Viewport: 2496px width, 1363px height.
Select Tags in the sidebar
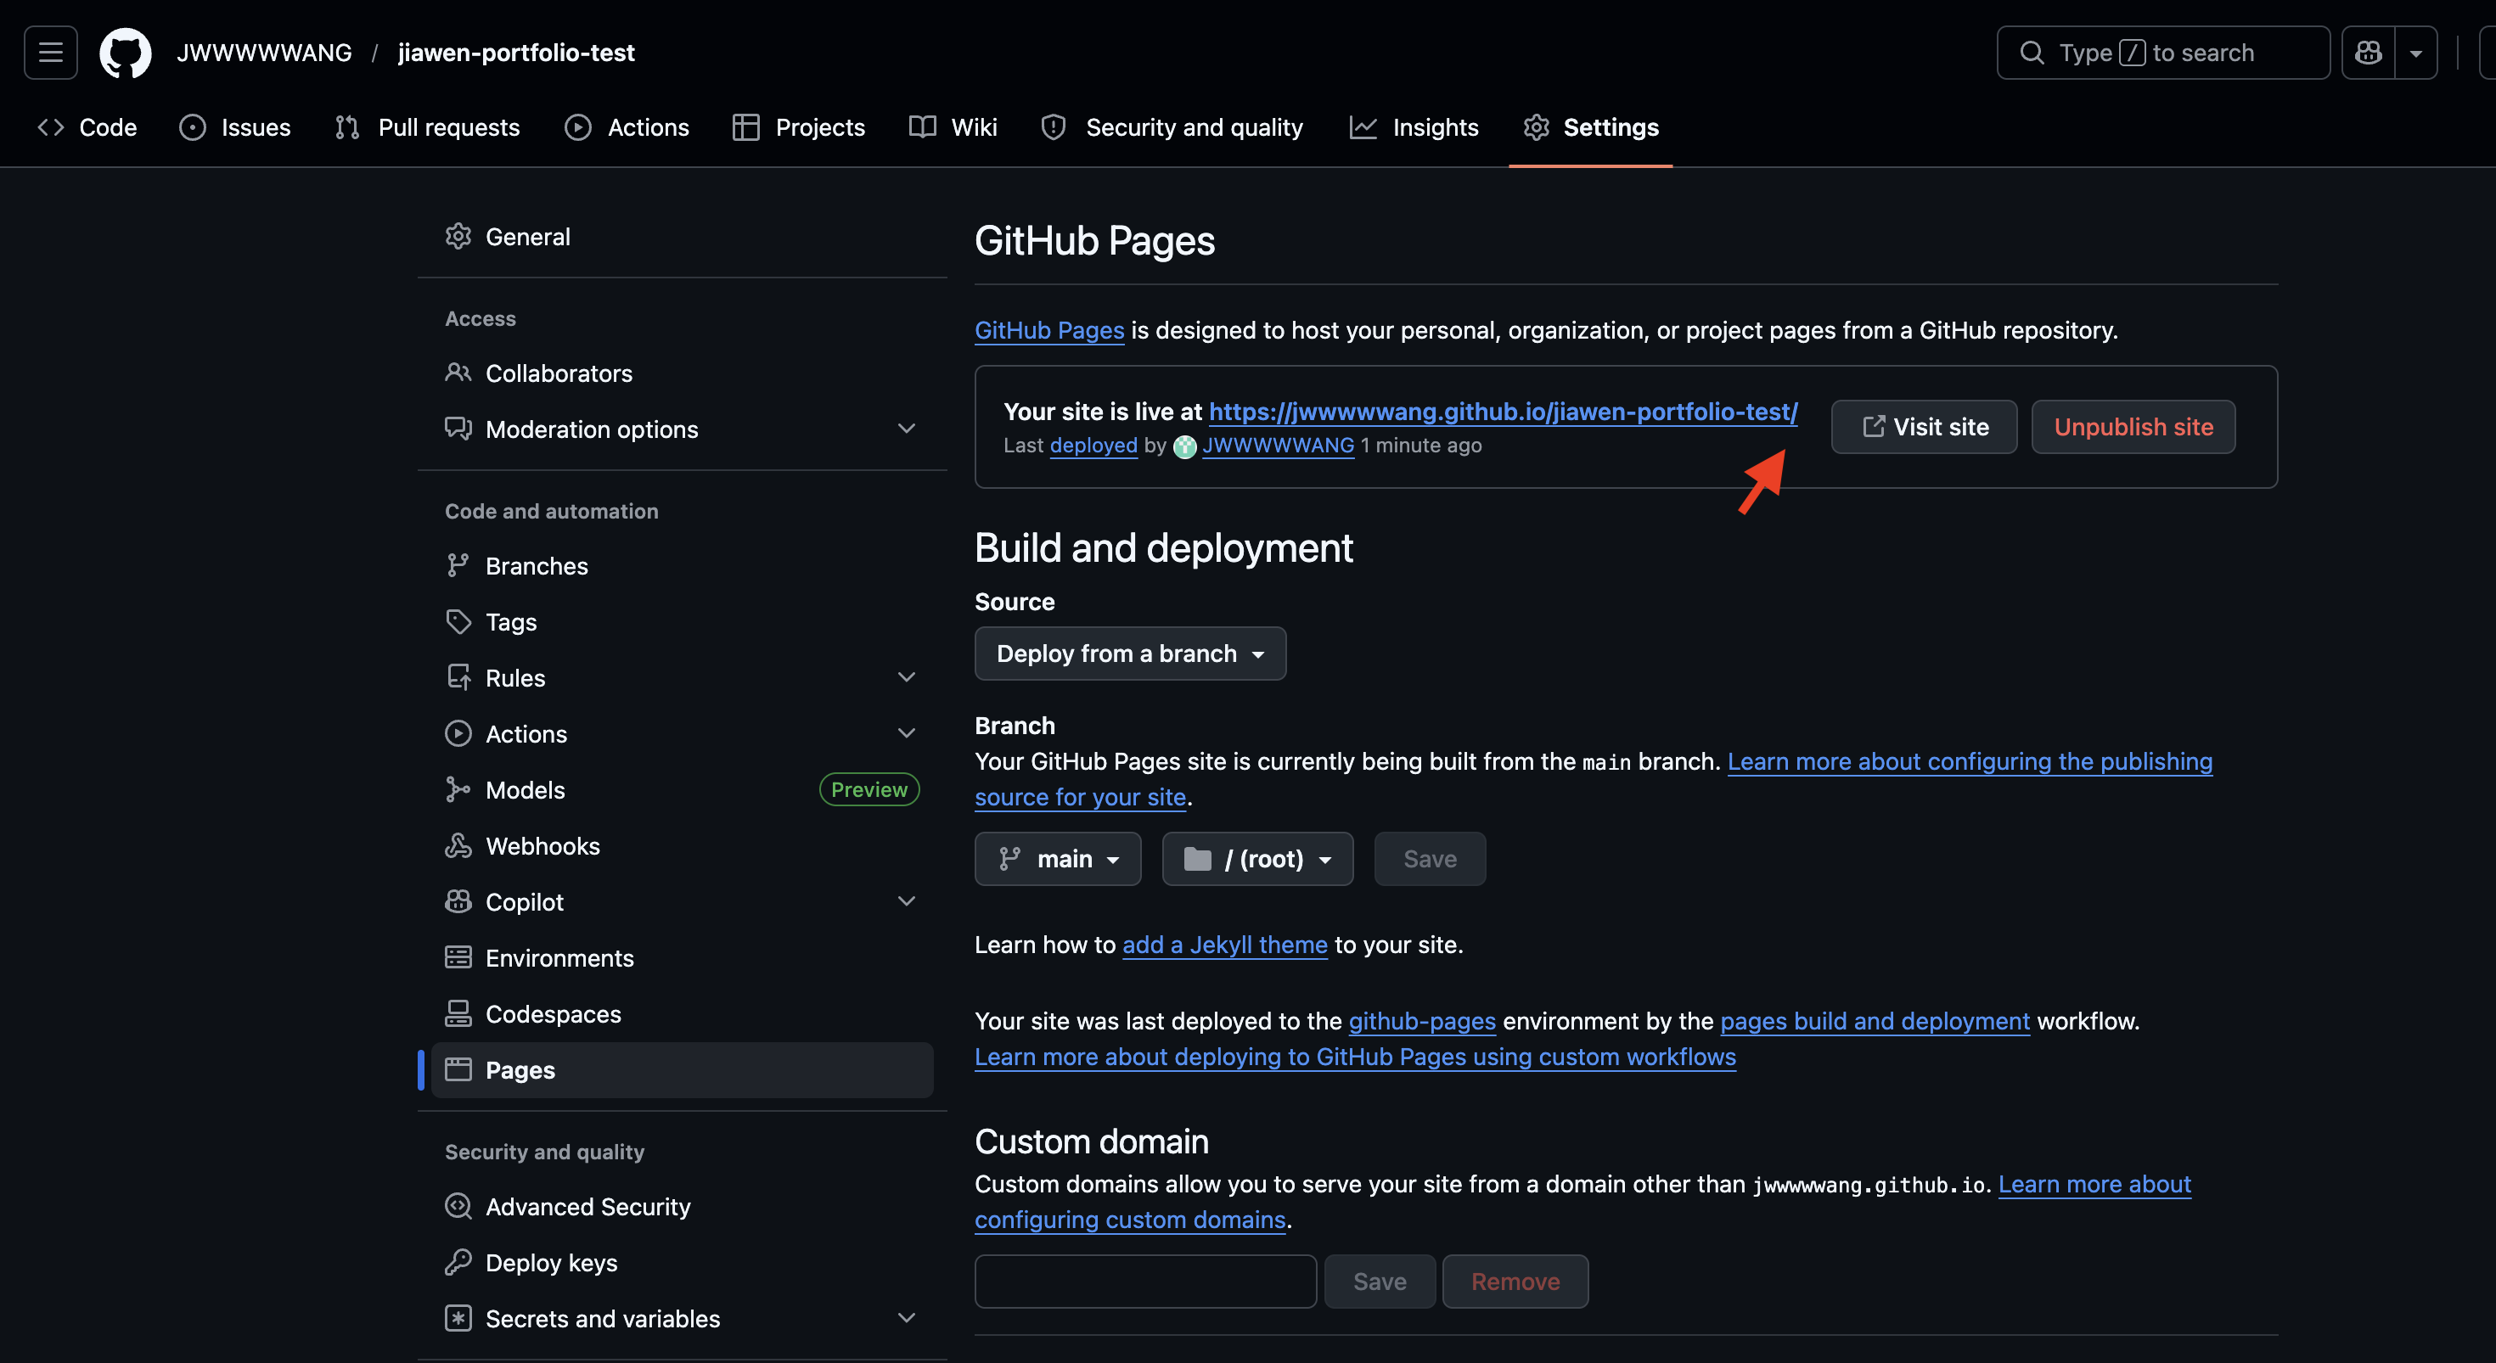(x=510, y=622)
